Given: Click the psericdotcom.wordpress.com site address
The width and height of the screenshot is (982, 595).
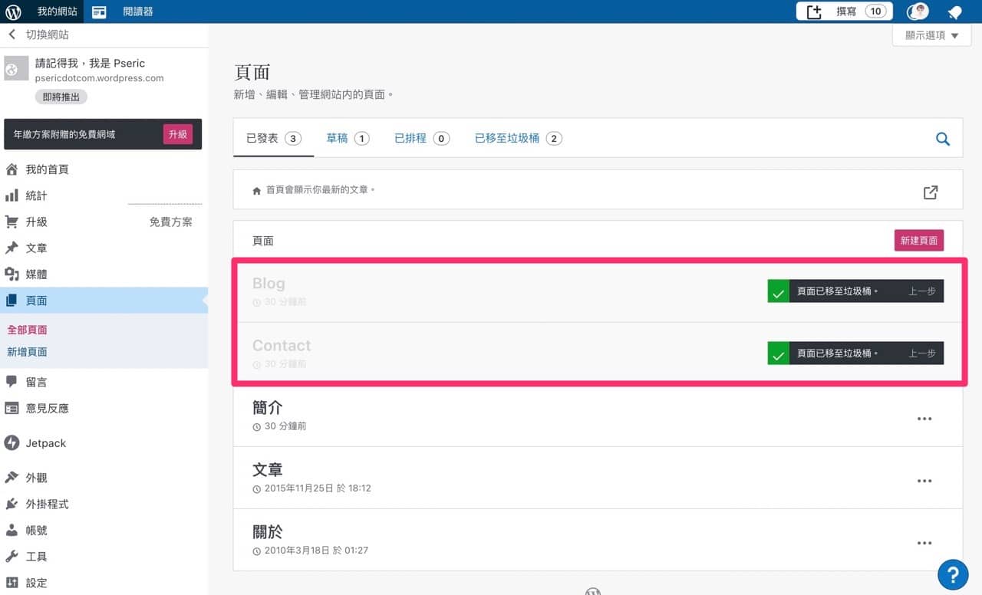Looking at the screenshot, I should click(100, 77).
